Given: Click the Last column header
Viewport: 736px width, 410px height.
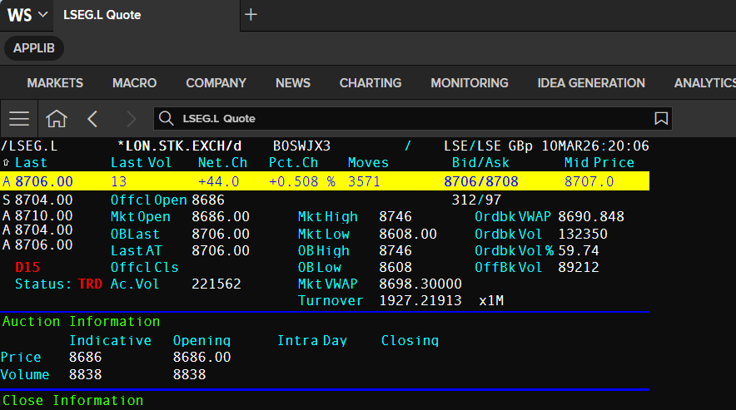Looking at the screenshot, I should point(31,163).
